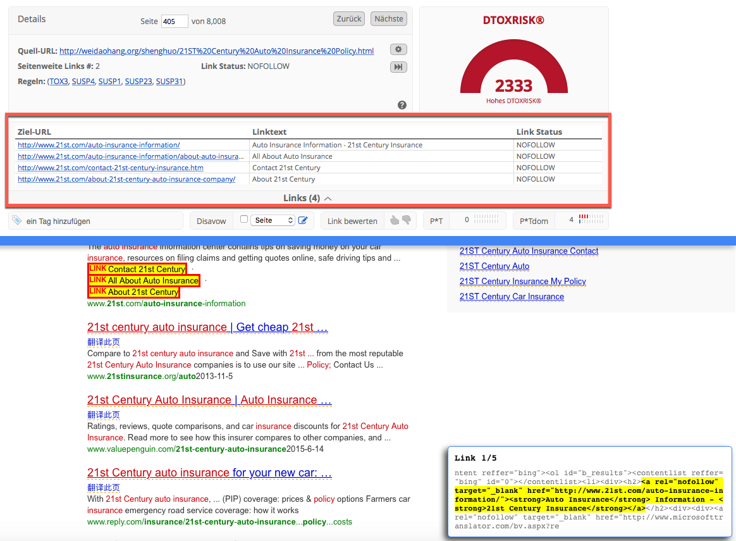Open the Quell-URL weidaohang.org link
The image size is (736, 541).
[x=216, y=51]
